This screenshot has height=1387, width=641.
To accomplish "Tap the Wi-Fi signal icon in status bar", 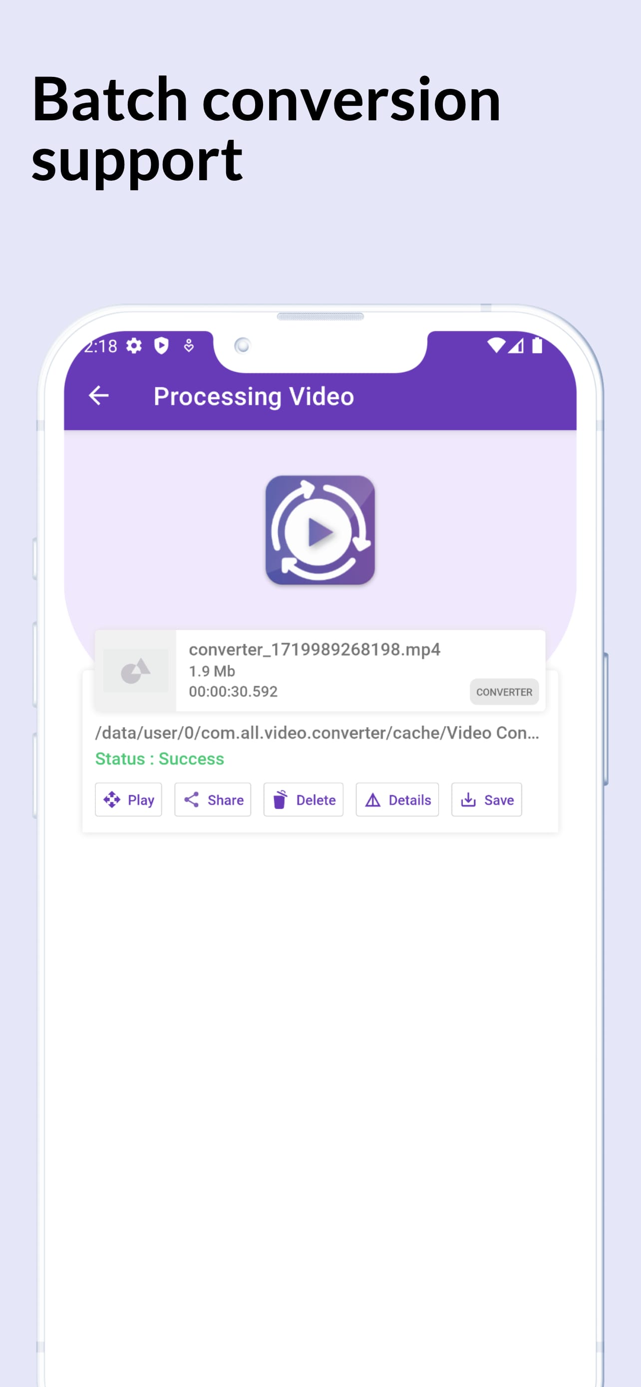I will click(496, 345).
